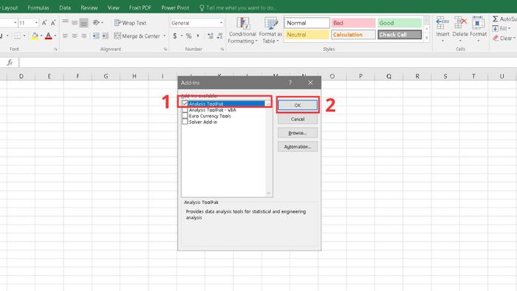517x291 pixels.
Task: Click OK in the Add-Ins dialog
Action: tap(298, 105)
